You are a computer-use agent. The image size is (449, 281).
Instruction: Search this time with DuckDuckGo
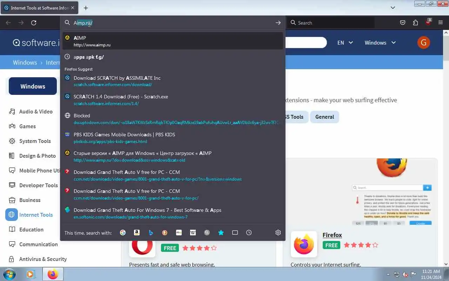[165, 233]
